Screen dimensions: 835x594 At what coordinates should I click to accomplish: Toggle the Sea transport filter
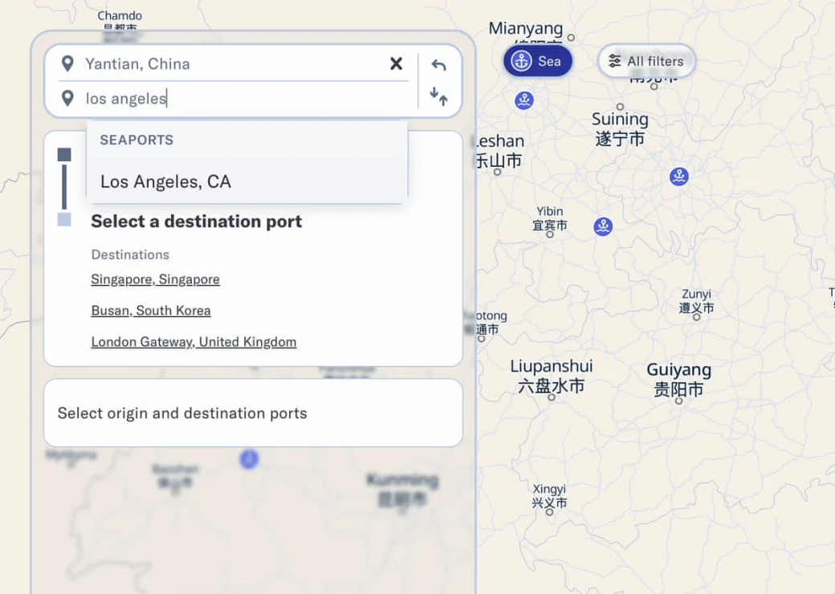tap(538, 61)
